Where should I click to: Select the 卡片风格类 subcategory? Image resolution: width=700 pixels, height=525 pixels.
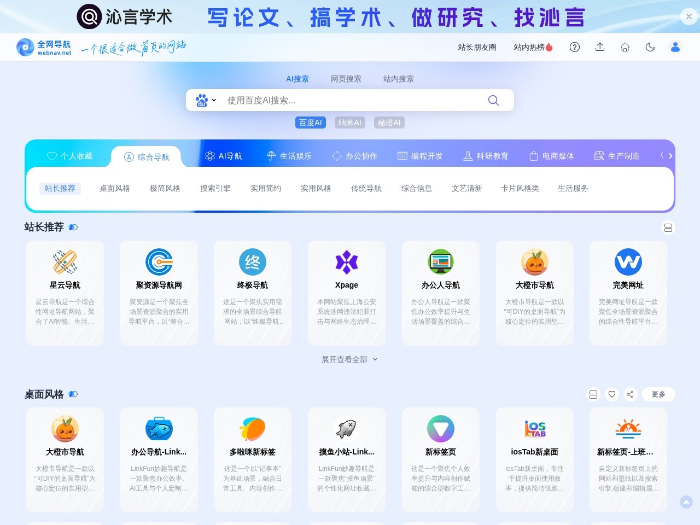(x=520, y=188)
